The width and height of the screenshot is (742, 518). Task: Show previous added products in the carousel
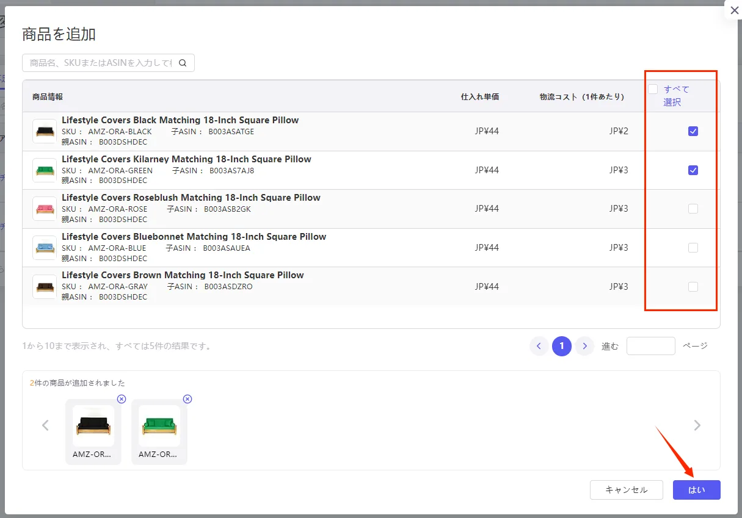(45, 425)
